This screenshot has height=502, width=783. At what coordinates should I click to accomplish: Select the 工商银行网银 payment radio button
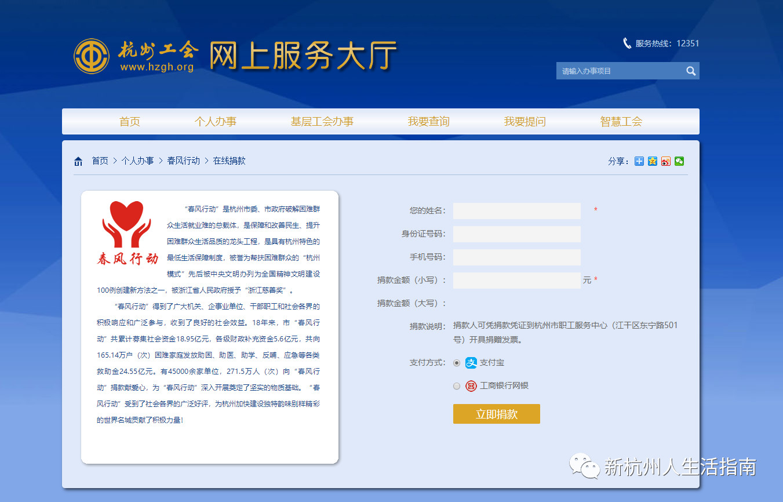457,386
